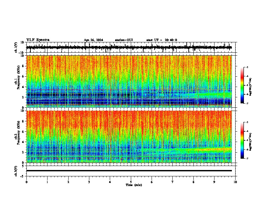Click the "2" kHz tick on ch.2 frequency axis

(23, 152)
